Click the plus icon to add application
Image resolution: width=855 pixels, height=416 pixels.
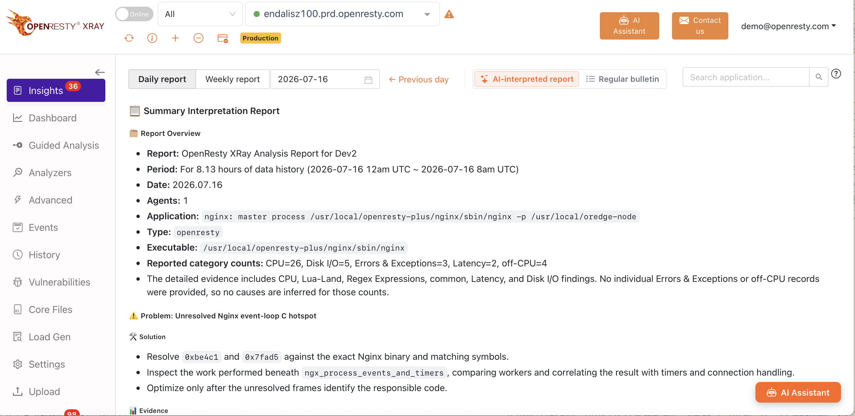coord(175,38)
